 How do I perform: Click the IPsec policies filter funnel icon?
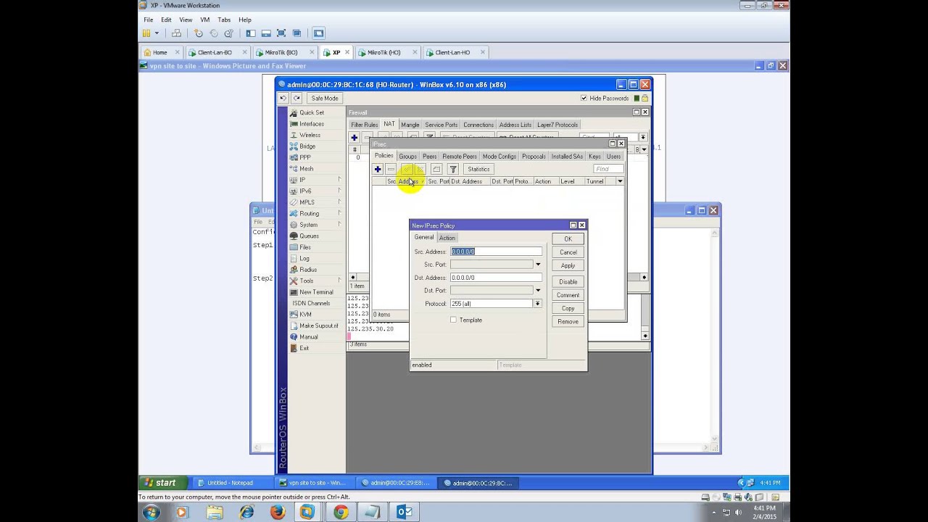pos(453,169)
